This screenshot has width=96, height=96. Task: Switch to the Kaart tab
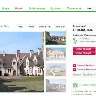[x=31, y=27]
